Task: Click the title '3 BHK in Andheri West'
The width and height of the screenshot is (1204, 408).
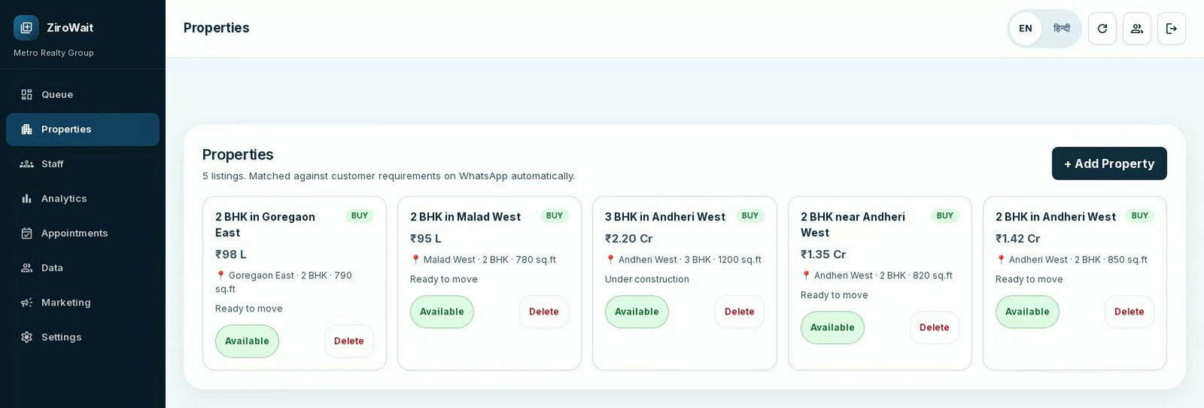Action: [665, 217]
